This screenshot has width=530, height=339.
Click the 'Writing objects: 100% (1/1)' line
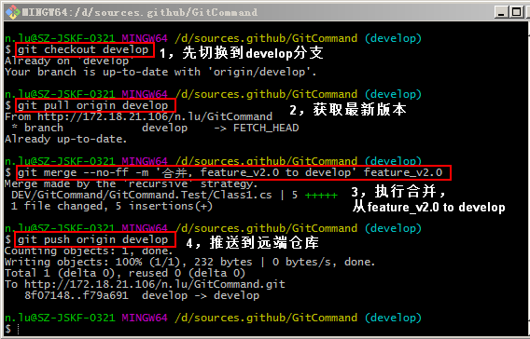pyautogui.click(x=189, y=262)
